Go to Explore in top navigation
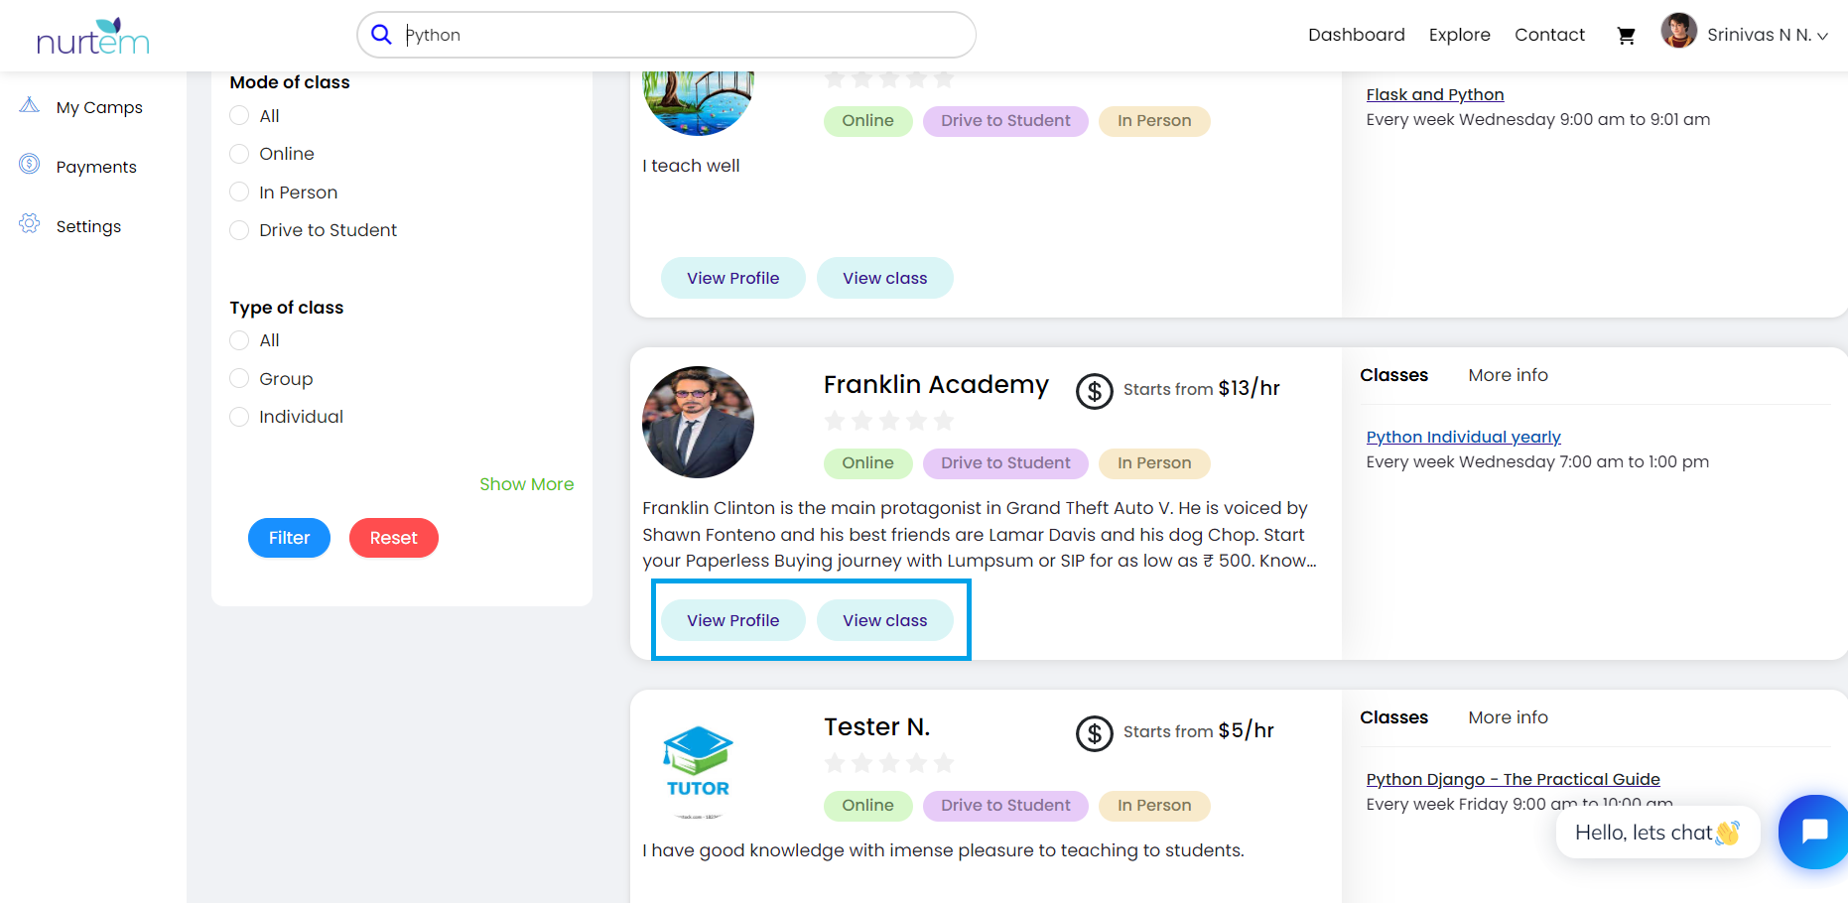Screen dimensions: 1848x903 (1459, 35)
